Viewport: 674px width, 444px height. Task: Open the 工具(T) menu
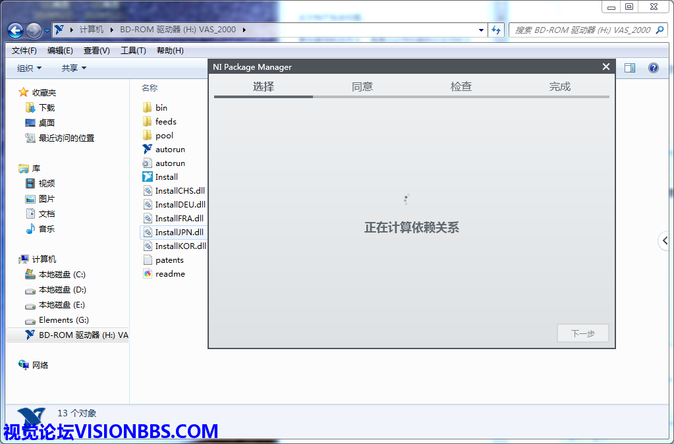click(133, 51)
